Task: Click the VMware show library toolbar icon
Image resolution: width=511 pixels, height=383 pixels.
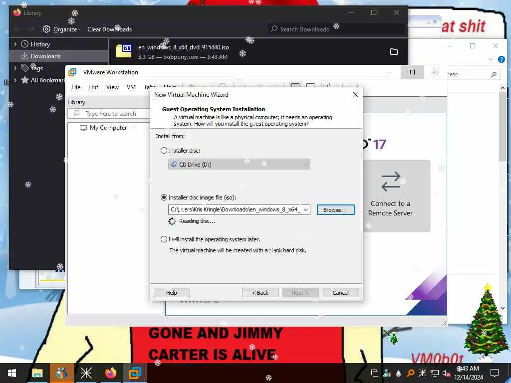Action: (295, 85)
